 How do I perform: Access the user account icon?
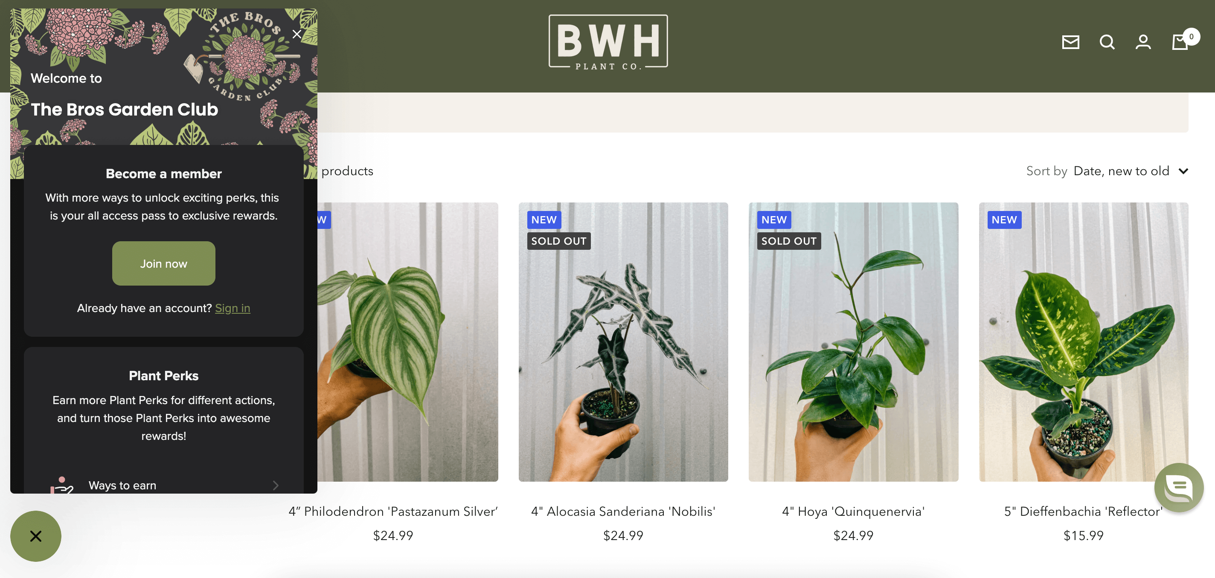[1143, 42]
